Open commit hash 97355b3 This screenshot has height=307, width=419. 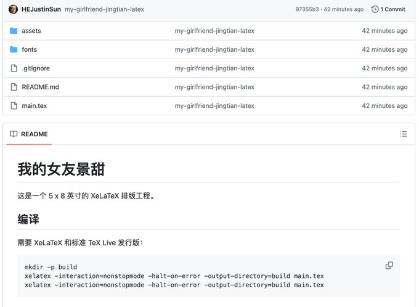pyautogui.click(x=307, y=9)
